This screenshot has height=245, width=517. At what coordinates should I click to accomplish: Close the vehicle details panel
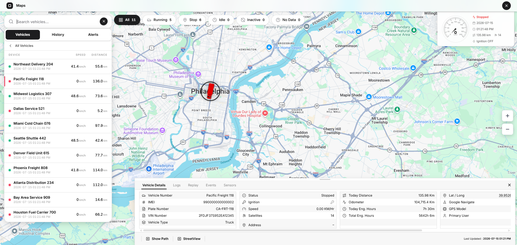coord(509,185)
